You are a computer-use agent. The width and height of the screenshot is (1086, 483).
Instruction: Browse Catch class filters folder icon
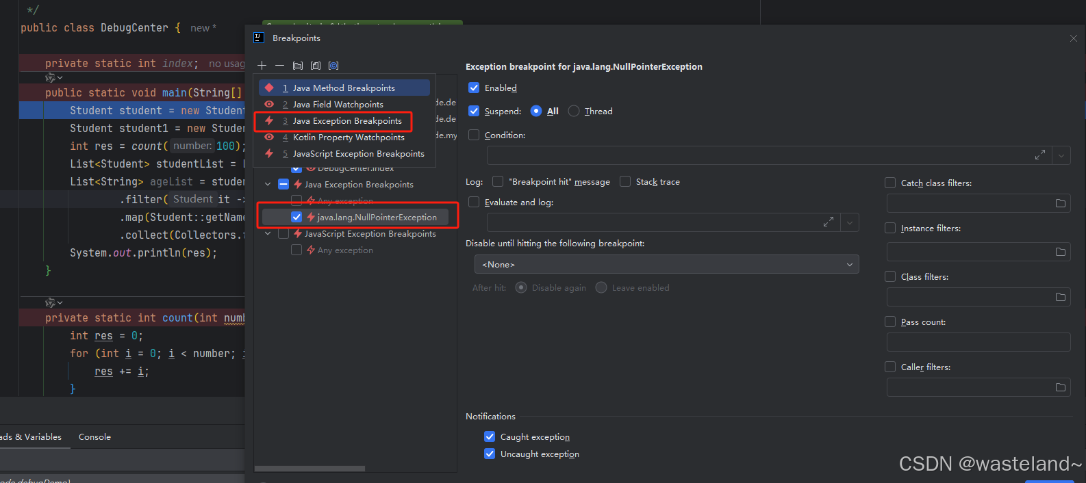pos(1061,203)
